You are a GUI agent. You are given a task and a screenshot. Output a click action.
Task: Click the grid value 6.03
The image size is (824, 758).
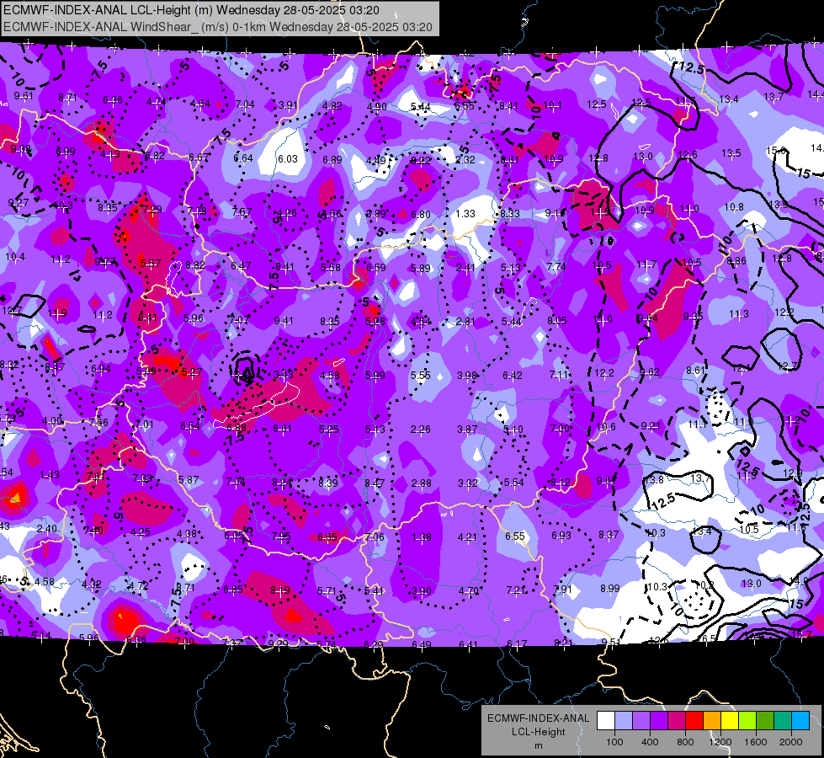[288, 159]
